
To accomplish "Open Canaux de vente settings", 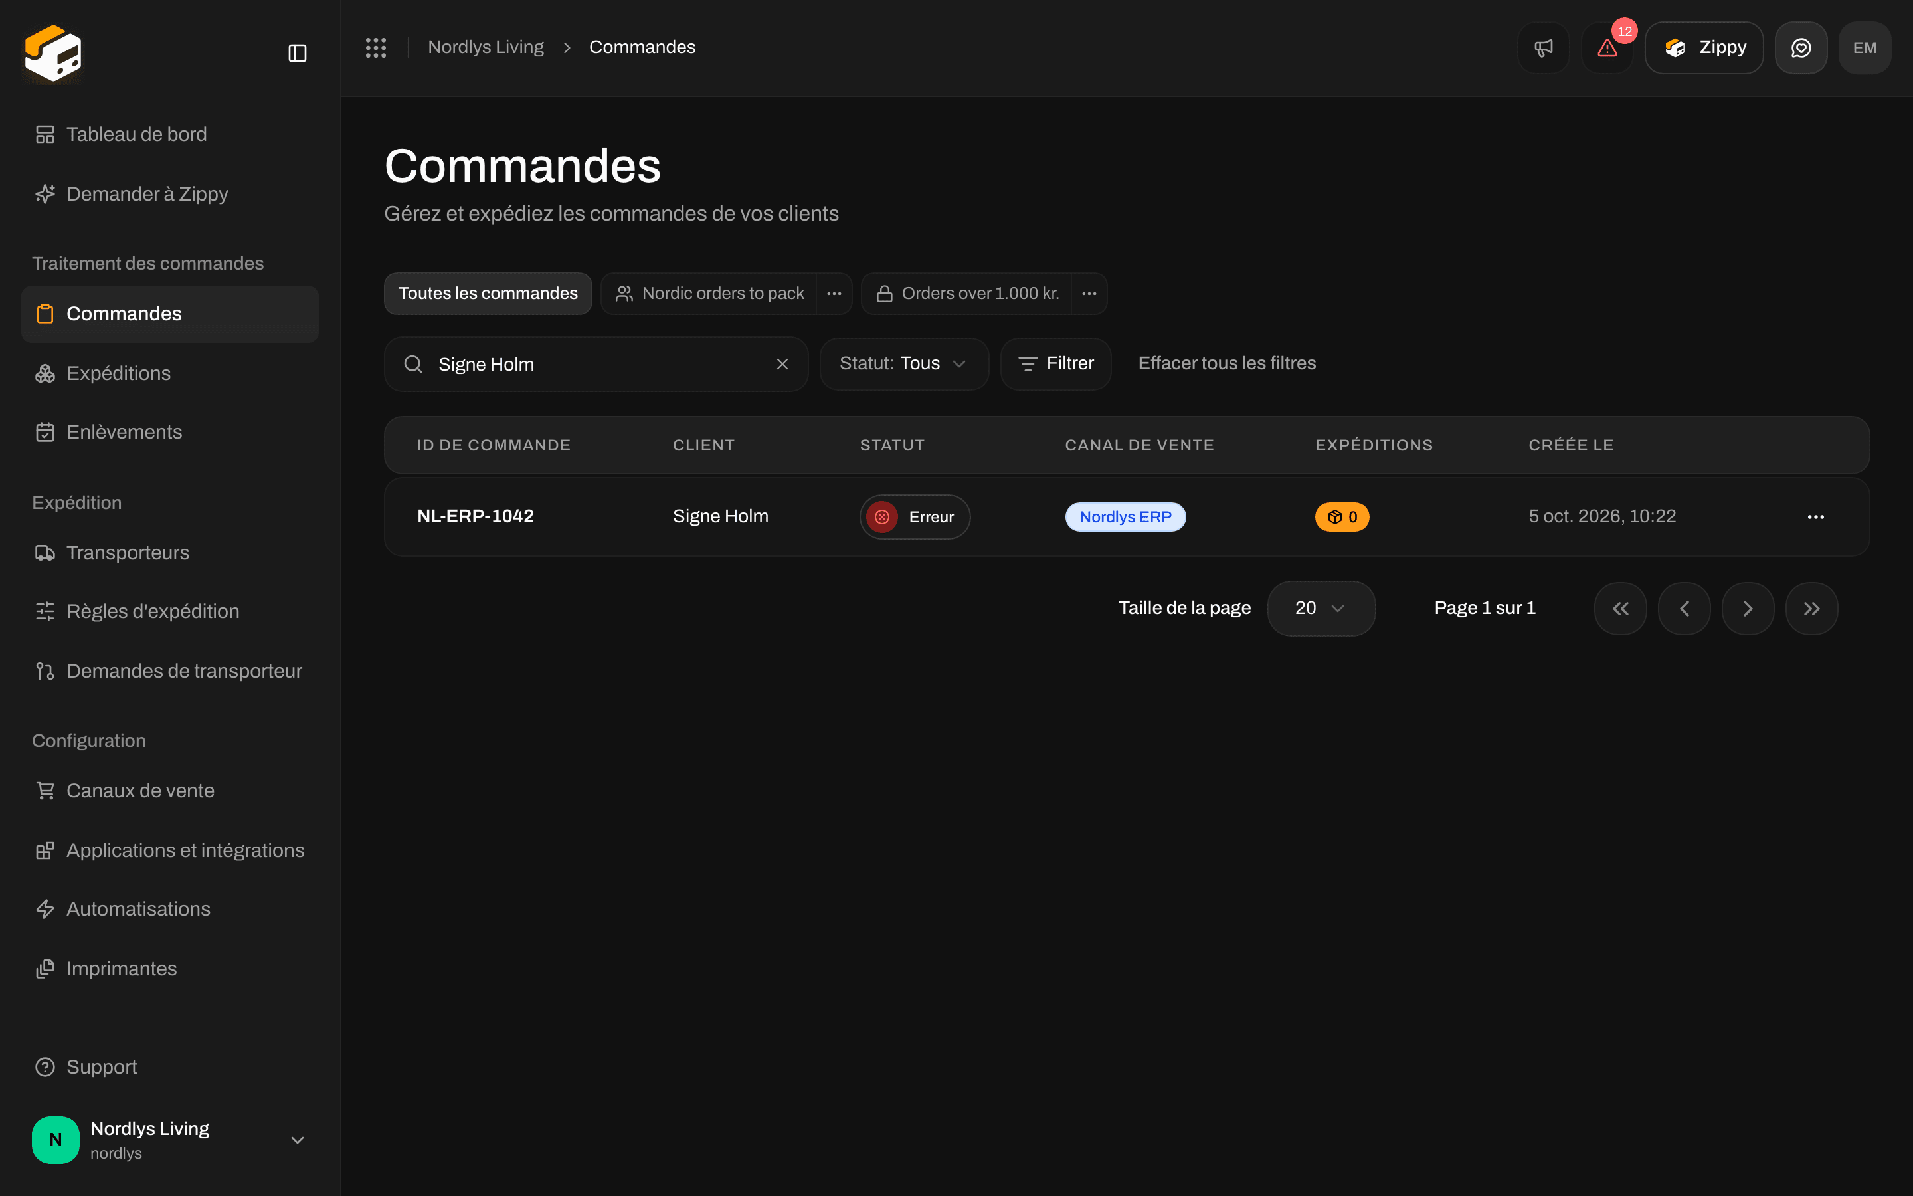I will pyautogui.click(x=170, y=791).
